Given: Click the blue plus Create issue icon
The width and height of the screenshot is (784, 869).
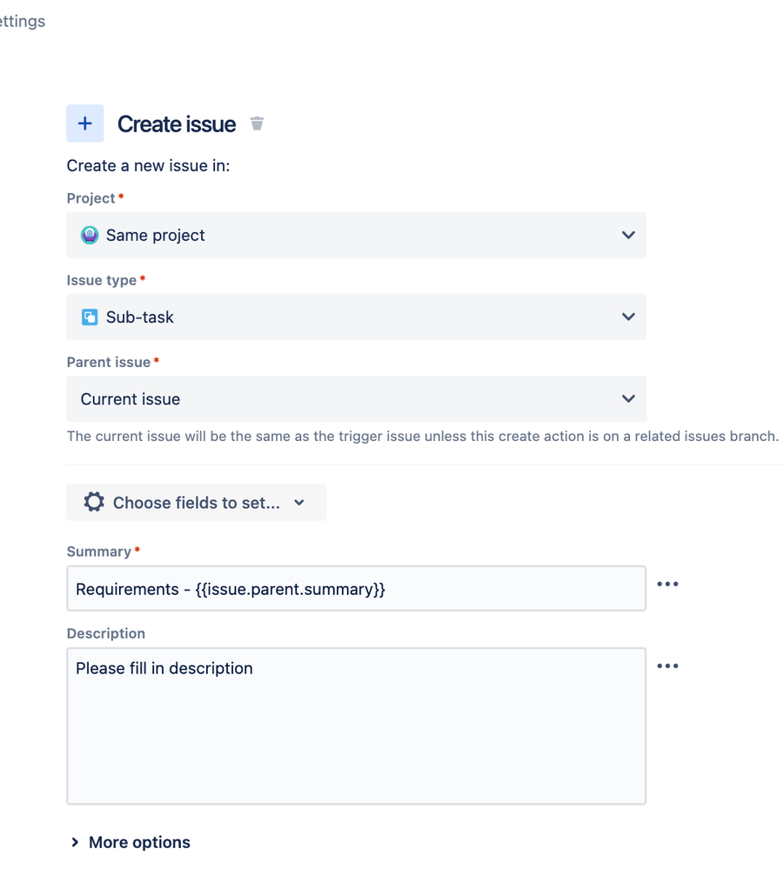Looking at the screenshot, I should 84,123.
